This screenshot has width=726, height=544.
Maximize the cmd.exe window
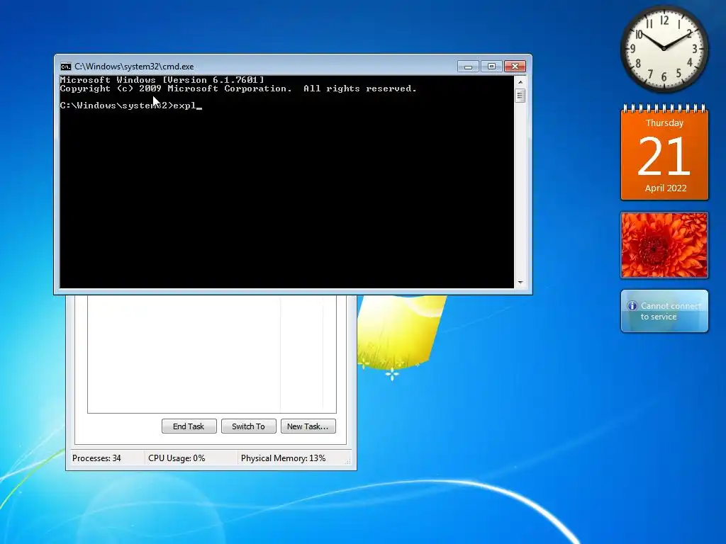[x=491, y=67]
